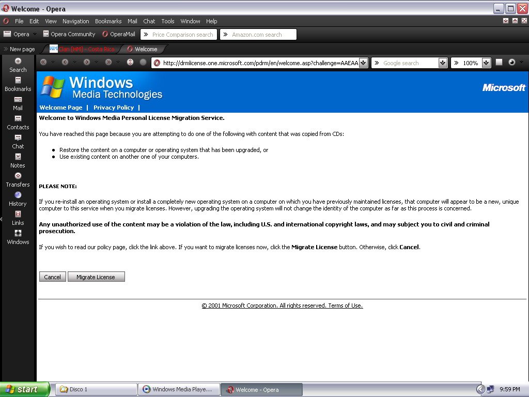Open the Bookmarks menu in menu bar

(x=108, y=21)
